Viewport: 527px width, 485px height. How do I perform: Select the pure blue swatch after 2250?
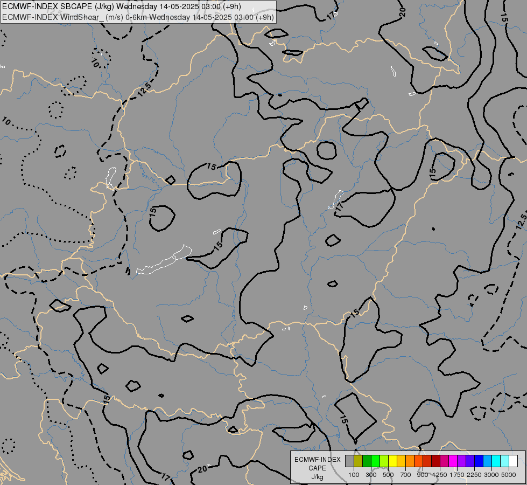tap(479, 461)
